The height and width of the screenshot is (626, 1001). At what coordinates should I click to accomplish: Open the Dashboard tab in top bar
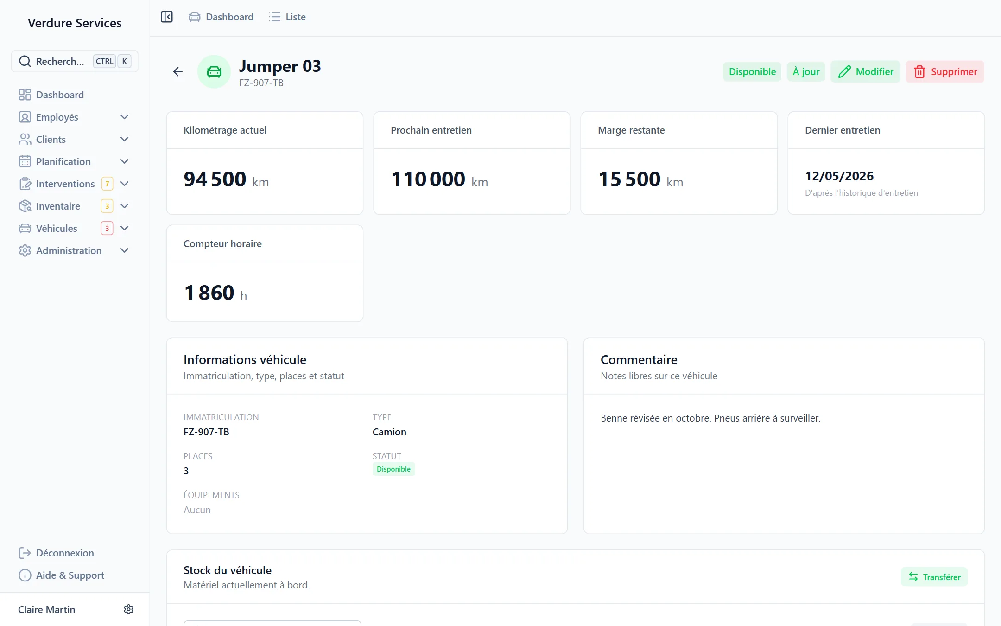tap(221, 17)
